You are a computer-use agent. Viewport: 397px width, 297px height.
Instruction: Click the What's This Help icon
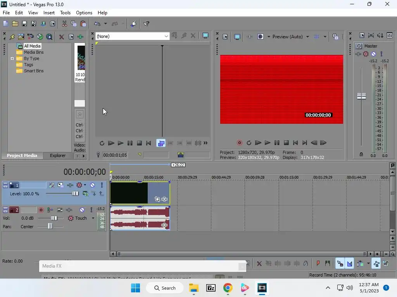[146, 24]
